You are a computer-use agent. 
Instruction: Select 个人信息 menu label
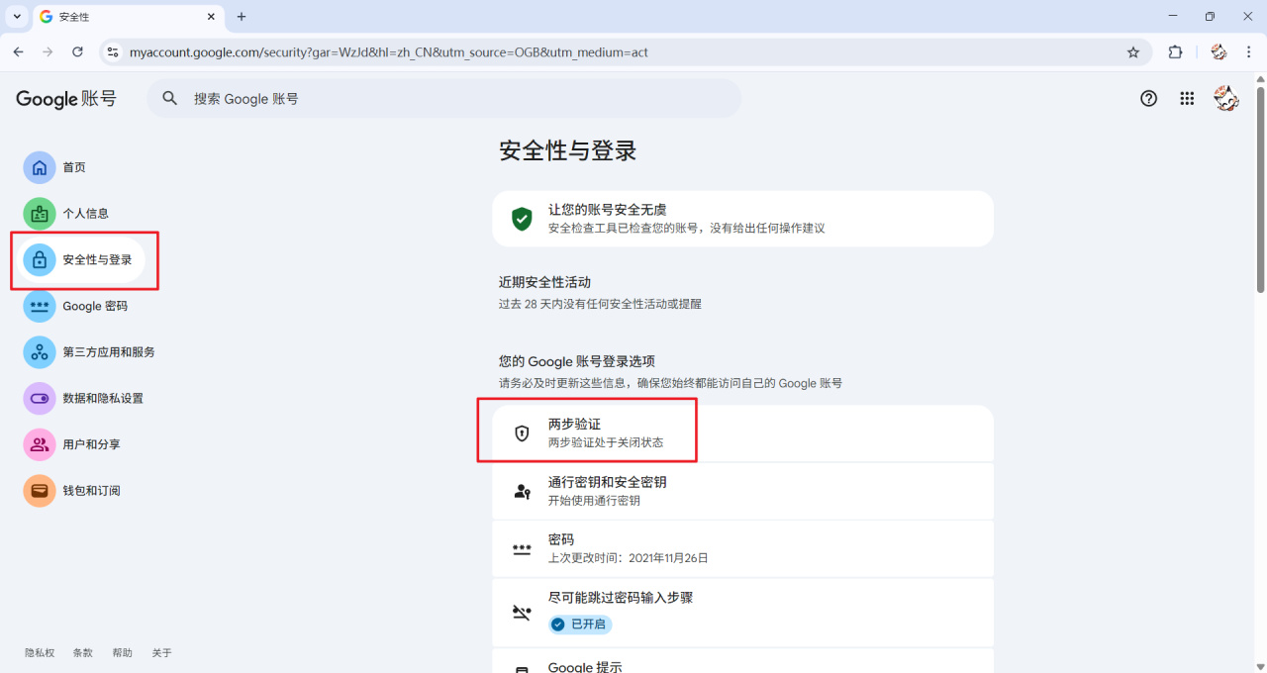pos(86,213)
